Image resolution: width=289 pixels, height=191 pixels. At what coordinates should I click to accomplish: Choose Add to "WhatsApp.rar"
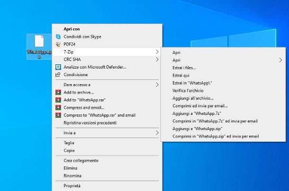click(107, 100)
